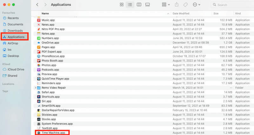Open Time Machine.app icon

coord(39,132)
